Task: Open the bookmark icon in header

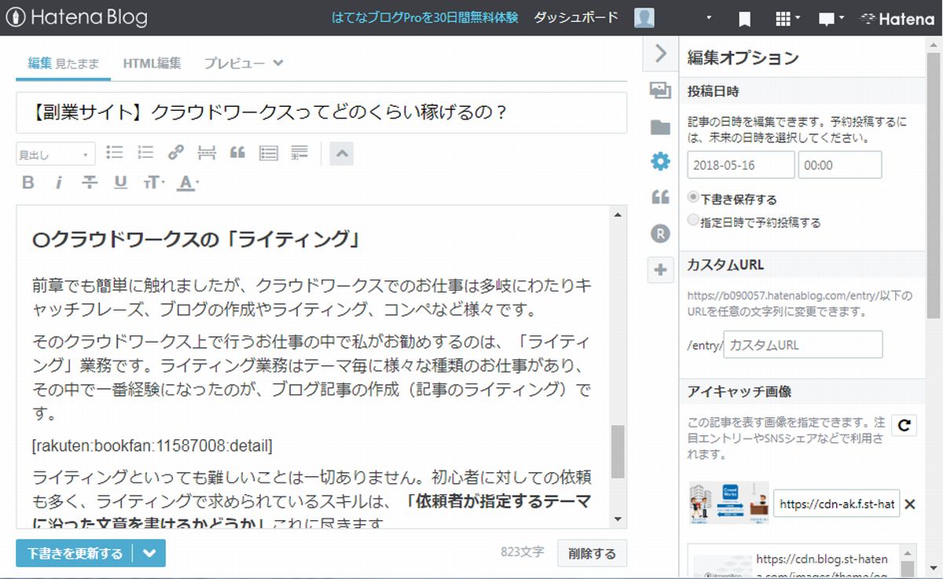Action: pos(745,19)
